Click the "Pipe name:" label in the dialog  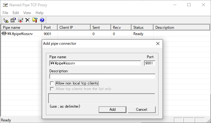click(58, 57)
